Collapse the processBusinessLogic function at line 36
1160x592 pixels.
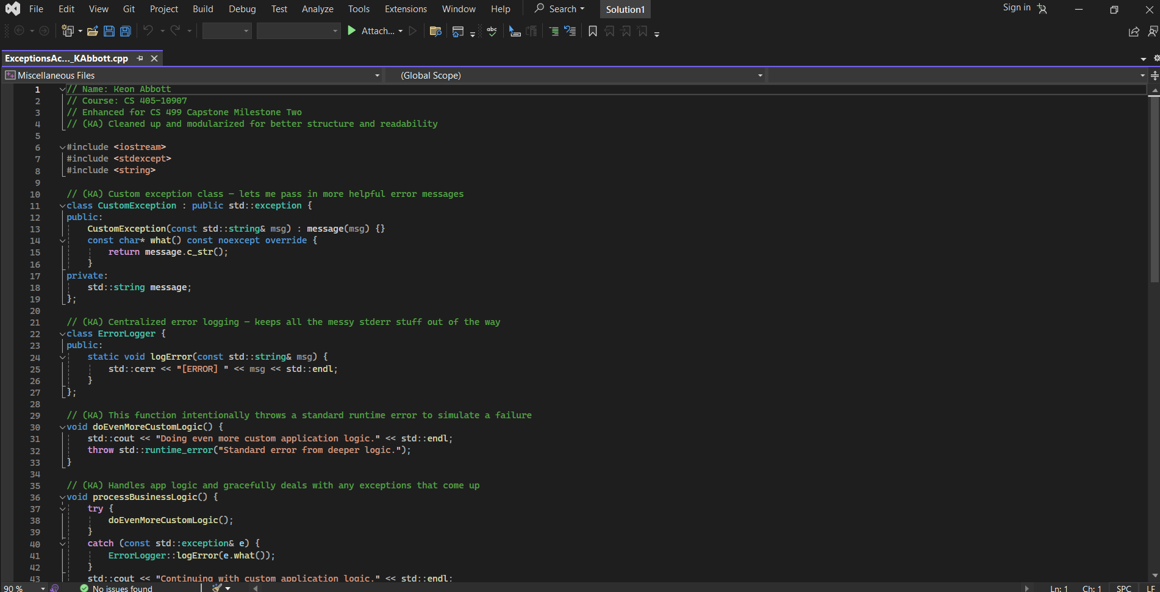[x=62, y=497]
